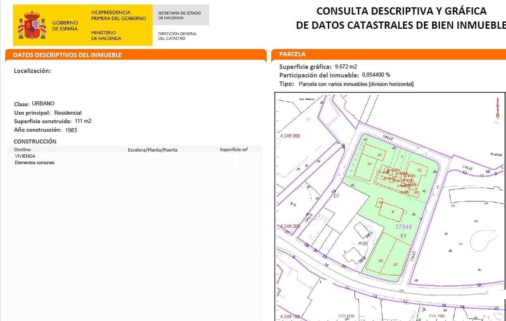The image size is (506, 321).
Task: Click the north arrow symbol on the map
Action: 497,106
